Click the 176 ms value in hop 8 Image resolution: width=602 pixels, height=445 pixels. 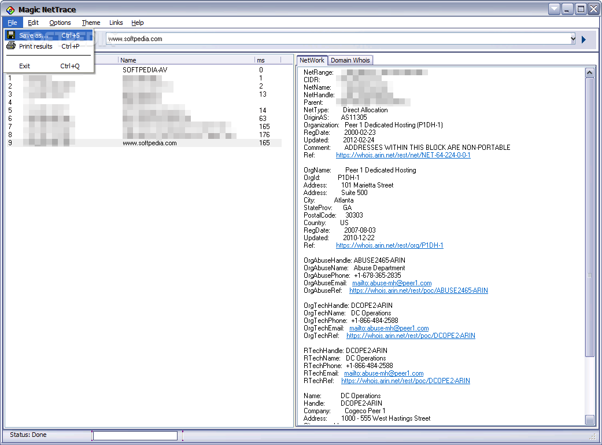(x=264, y=134)
